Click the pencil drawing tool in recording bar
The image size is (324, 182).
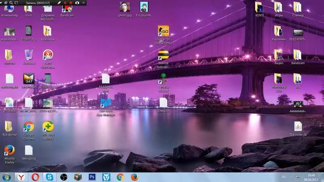coord(59,3)
